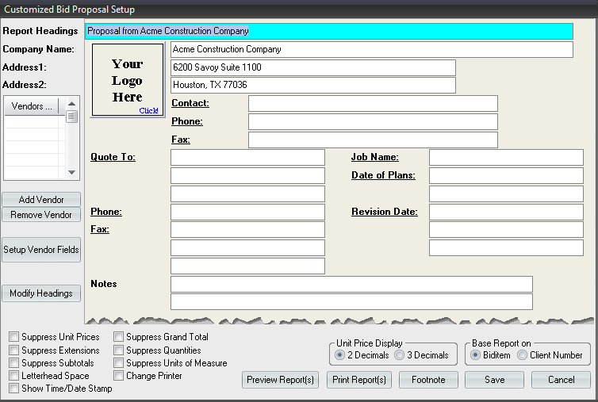Click the underlined 'Quote To:' label
Image resolution: width=598 pixels, height=402 pixels.
pyautogui.click(x=113, y=157)
